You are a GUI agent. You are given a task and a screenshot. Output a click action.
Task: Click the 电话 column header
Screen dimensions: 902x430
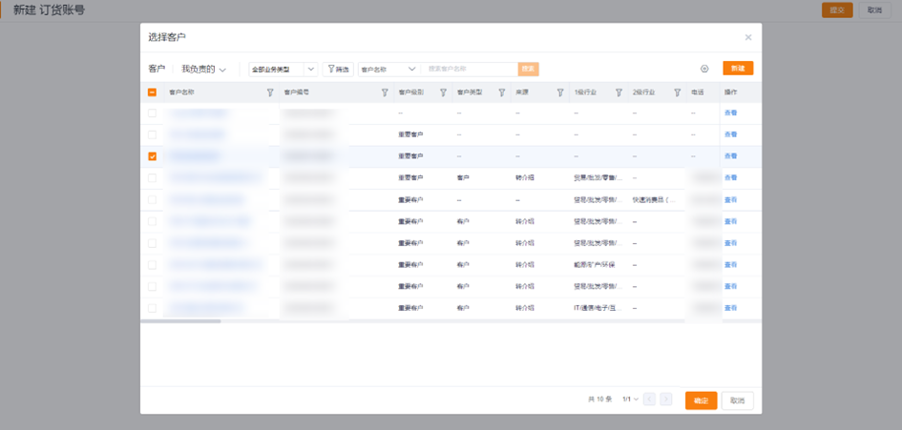point(697,92)
